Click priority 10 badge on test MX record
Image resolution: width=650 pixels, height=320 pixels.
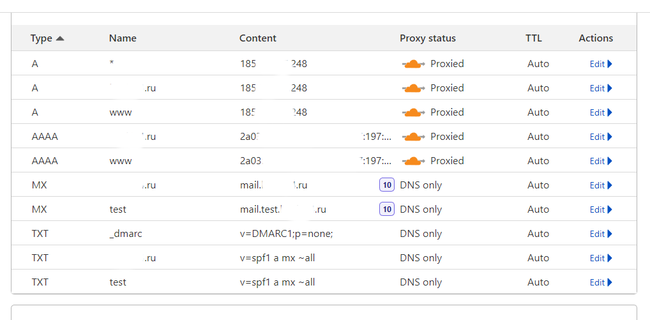point(387,210)
